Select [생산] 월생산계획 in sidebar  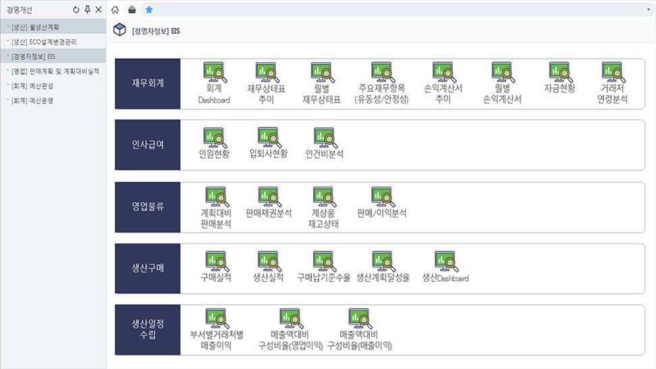click(x=35, y=27)
